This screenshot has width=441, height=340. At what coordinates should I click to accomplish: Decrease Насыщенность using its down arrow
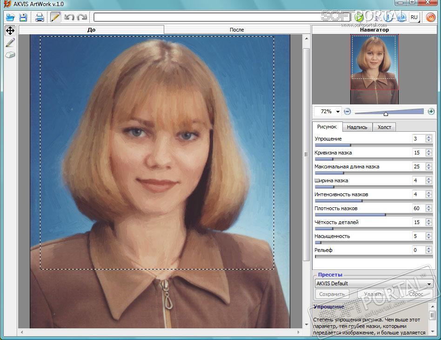point(429,238)
